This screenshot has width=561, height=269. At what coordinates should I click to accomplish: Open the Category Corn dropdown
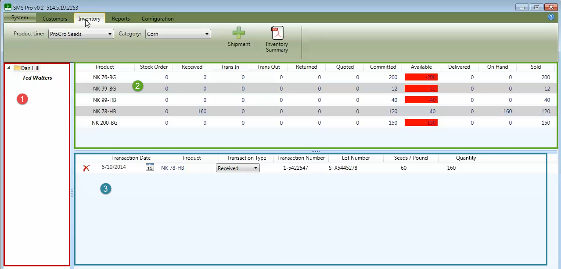point(178,34)
